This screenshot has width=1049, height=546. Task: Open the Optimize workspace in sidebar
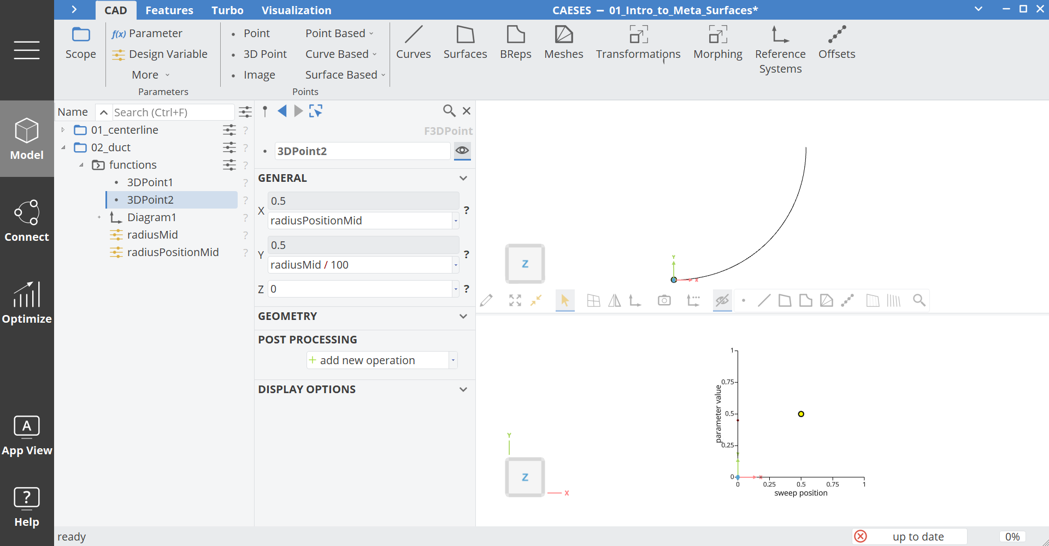[x=27, y=303]
